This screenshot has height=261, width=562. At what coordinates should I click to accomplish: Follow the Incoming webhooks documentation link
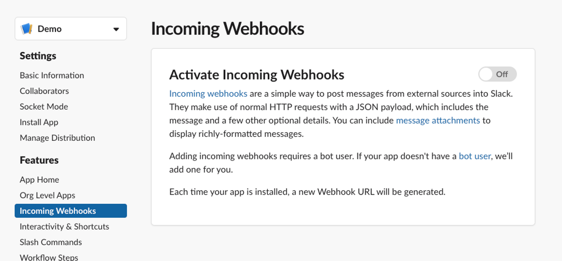pos(208,94)
